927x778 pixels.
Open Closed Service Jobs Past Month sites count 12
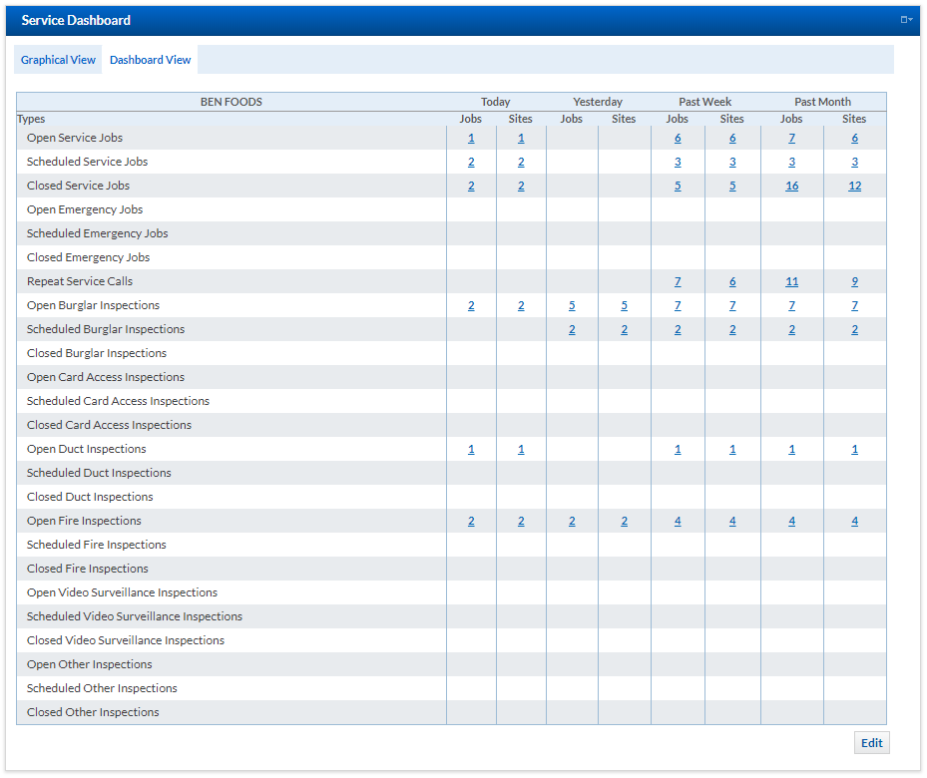[x=854, y=186]
